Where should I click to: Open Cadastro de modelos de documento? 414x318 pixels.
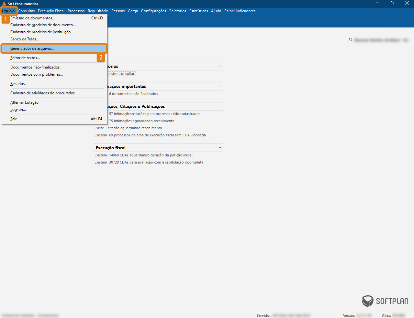[43, 25]
